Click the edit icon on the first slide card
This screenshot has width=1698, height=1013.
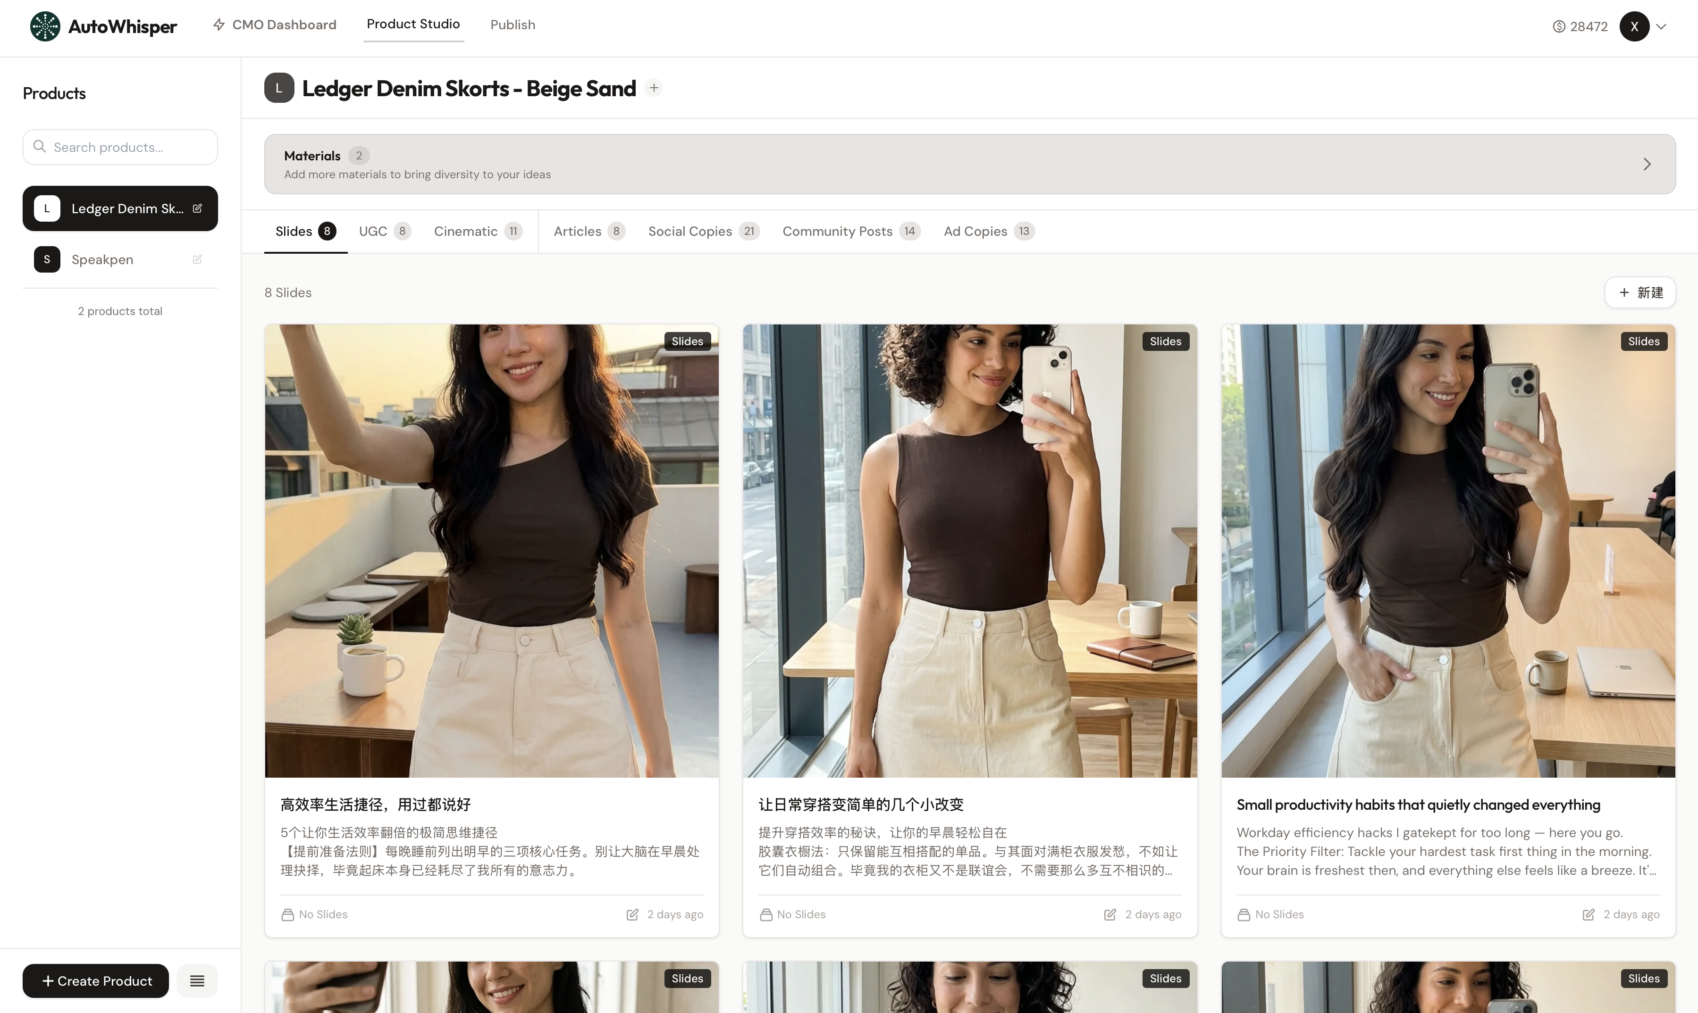(x=632, y=914)
